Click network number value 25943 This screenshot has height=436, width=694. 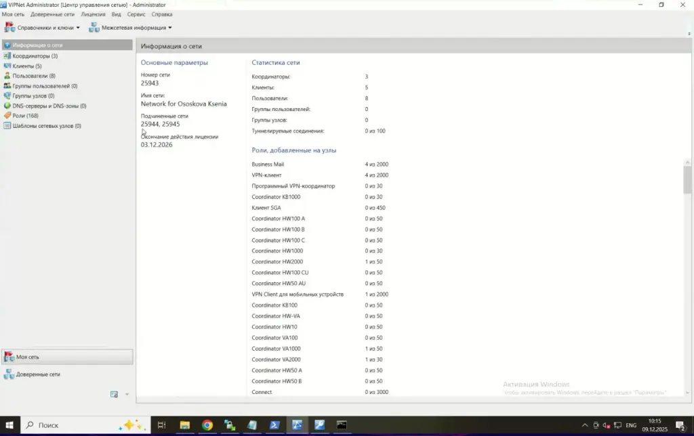click(x=150, y=83)
